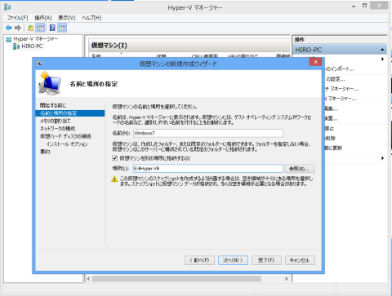
Task: Click the 削除 action in actions pane
Action: point(330,138)
